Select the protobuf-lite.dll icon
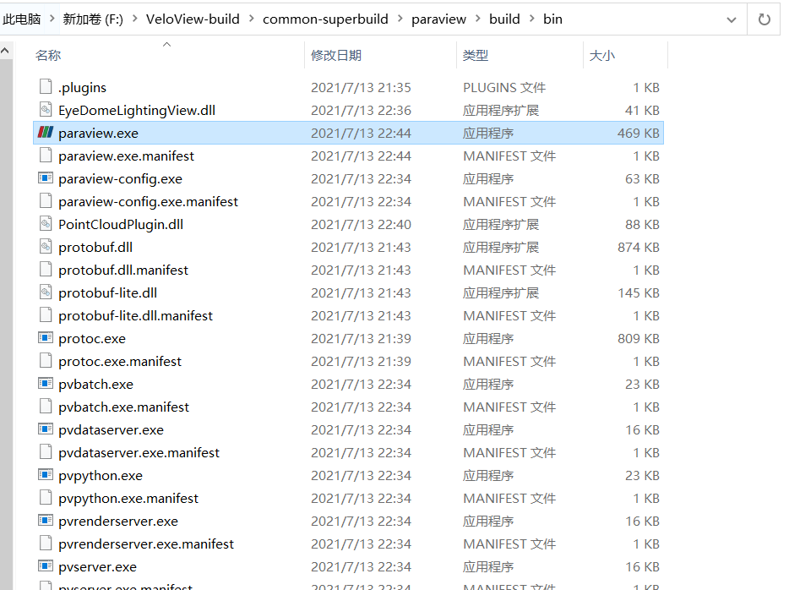This screenshot has height=590, width=789. 46,292
